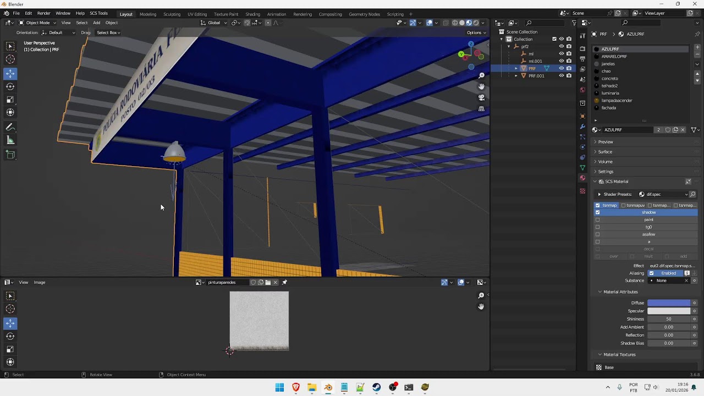
Task: Click the Select Box tool in 3D viewport
Action: tap(10, 46)
